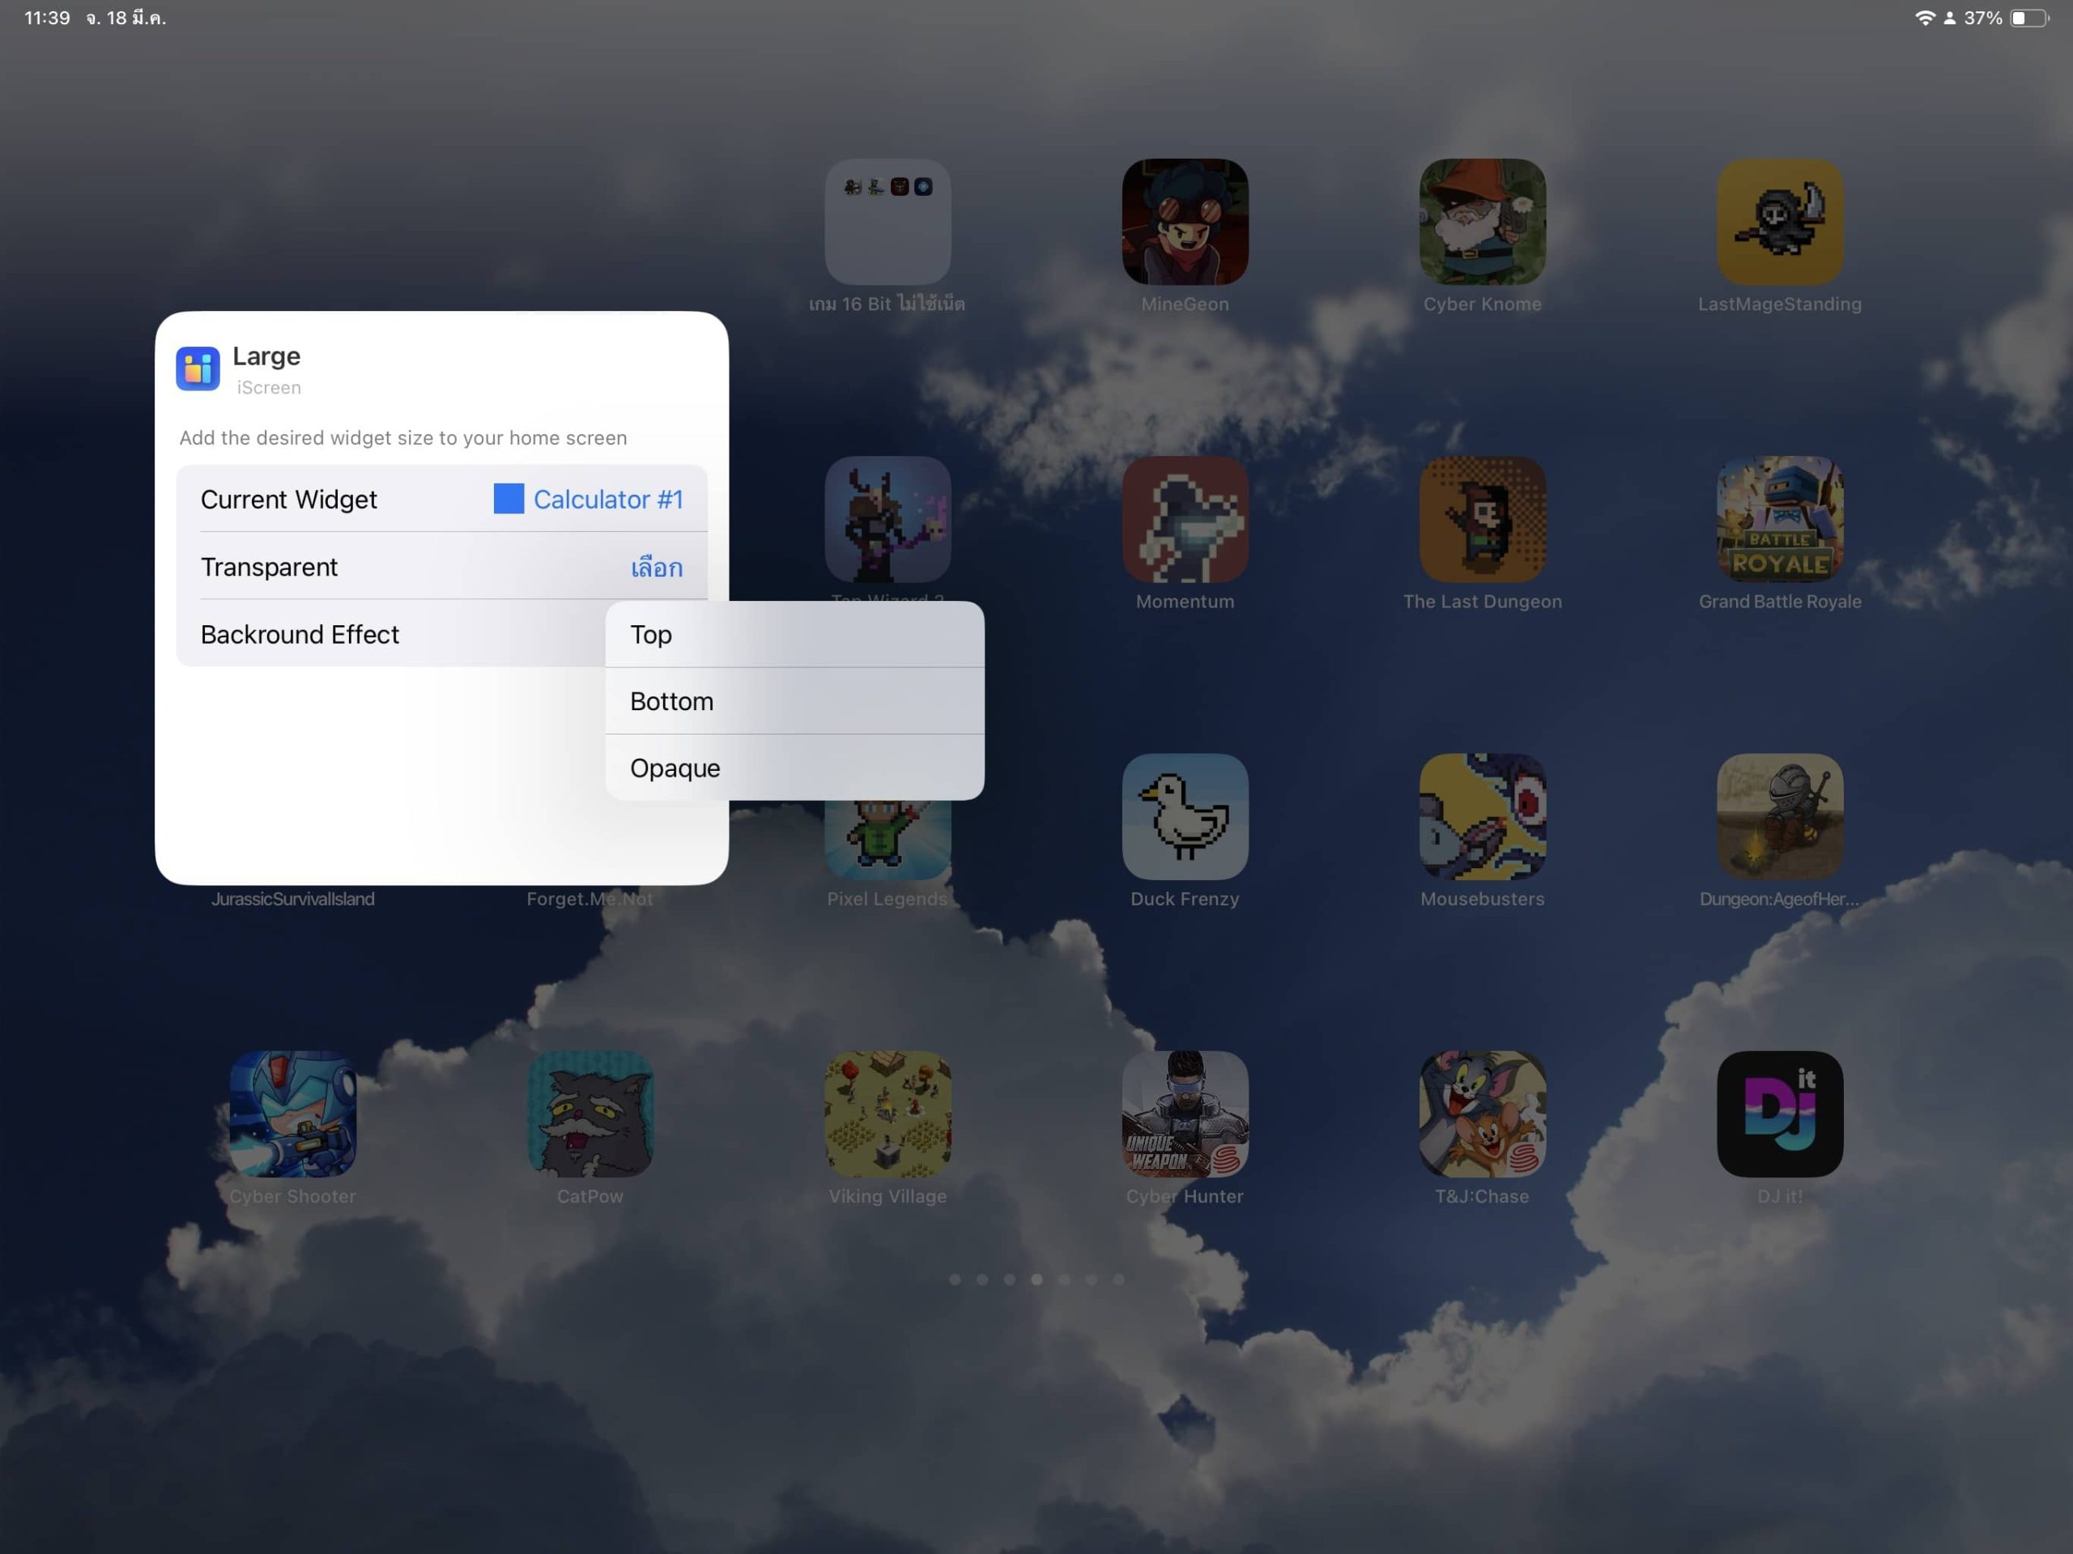2073x1554 pixels.
Task: Tap the iScreen app logo
Action: [198, 368]
